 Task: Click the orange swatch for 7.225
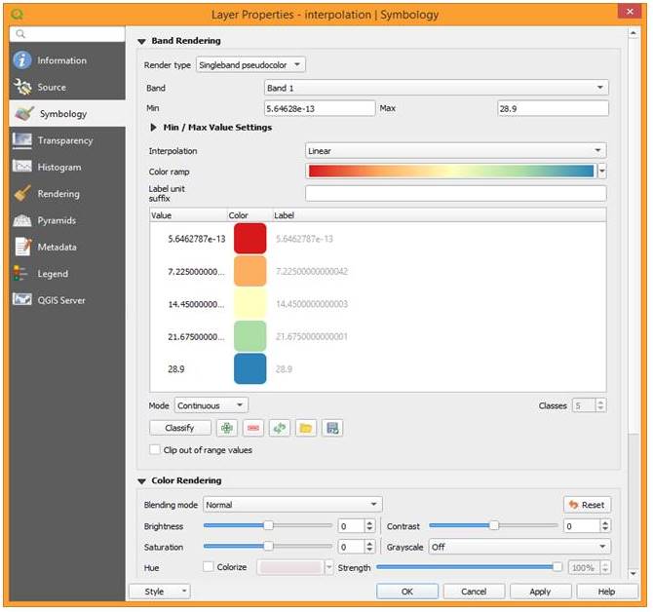coord(250,271)
